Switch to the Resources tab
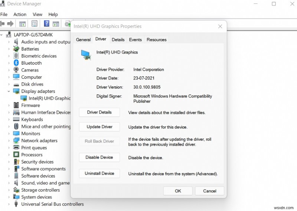 tap(156, 40)
